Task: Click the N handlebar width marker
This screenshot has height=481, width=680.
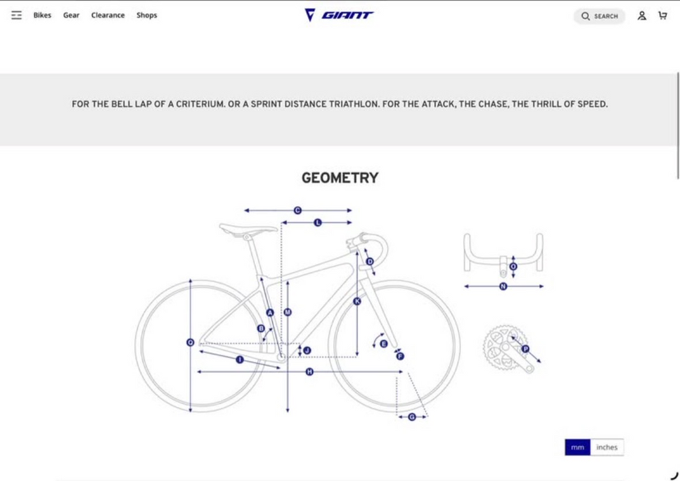Action: tap(503, 286)
